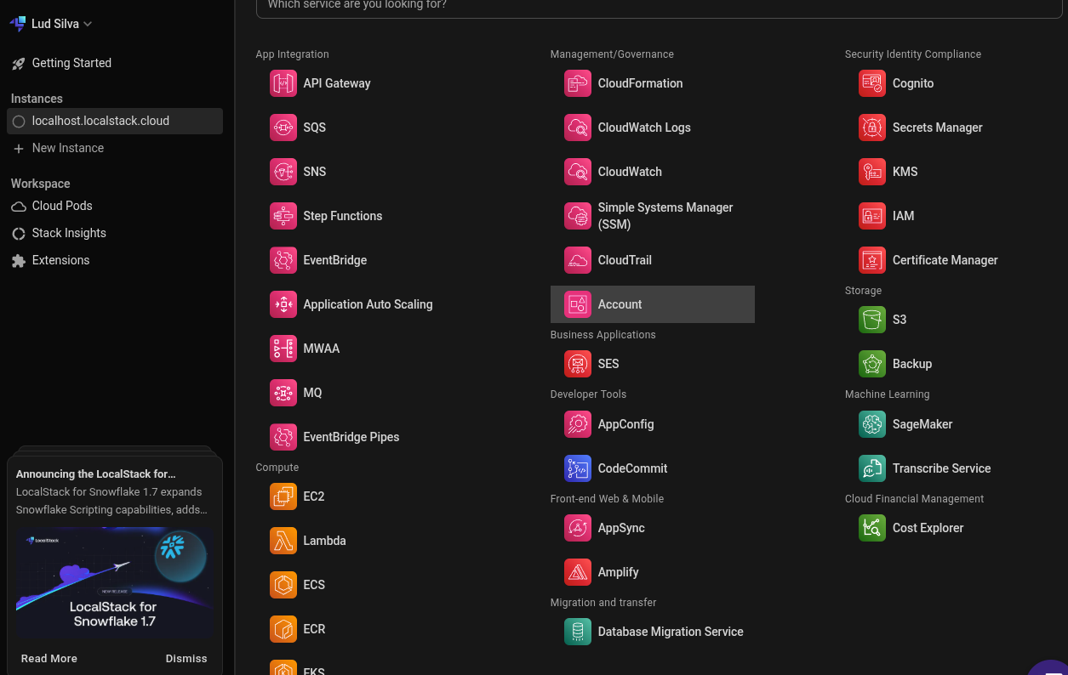This screenshot has height=675, width=1068.
Task: Select localhost.localstack.cloud instance
Action: pyautogui.click(x=100, y=121)
